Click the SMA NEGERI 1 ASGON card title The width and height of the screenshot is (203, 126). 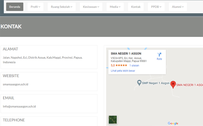(126, 54)
